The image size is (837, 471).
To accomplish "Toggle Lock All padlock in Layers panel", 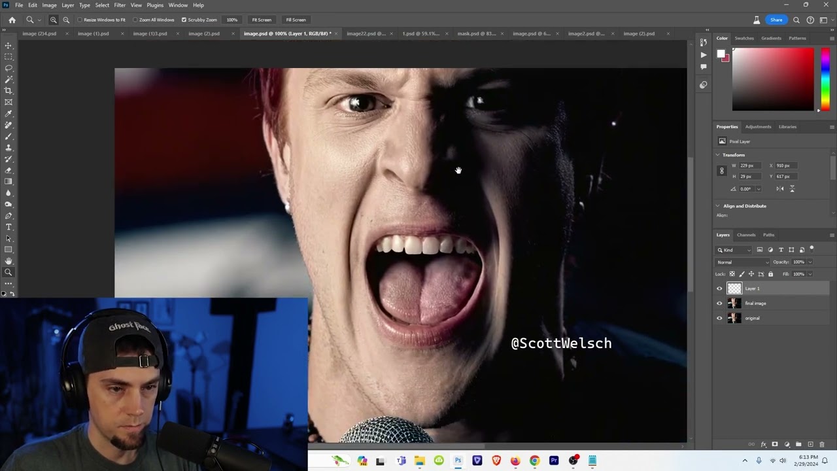I will [x=770, y=274].
